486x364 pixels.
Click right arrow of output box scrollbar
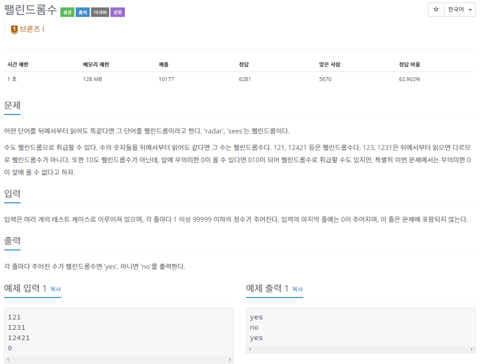click(x=472, y=349)
